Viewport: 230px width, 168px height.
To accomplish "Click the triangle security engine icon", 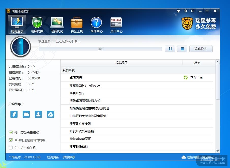I will point(51,114).
